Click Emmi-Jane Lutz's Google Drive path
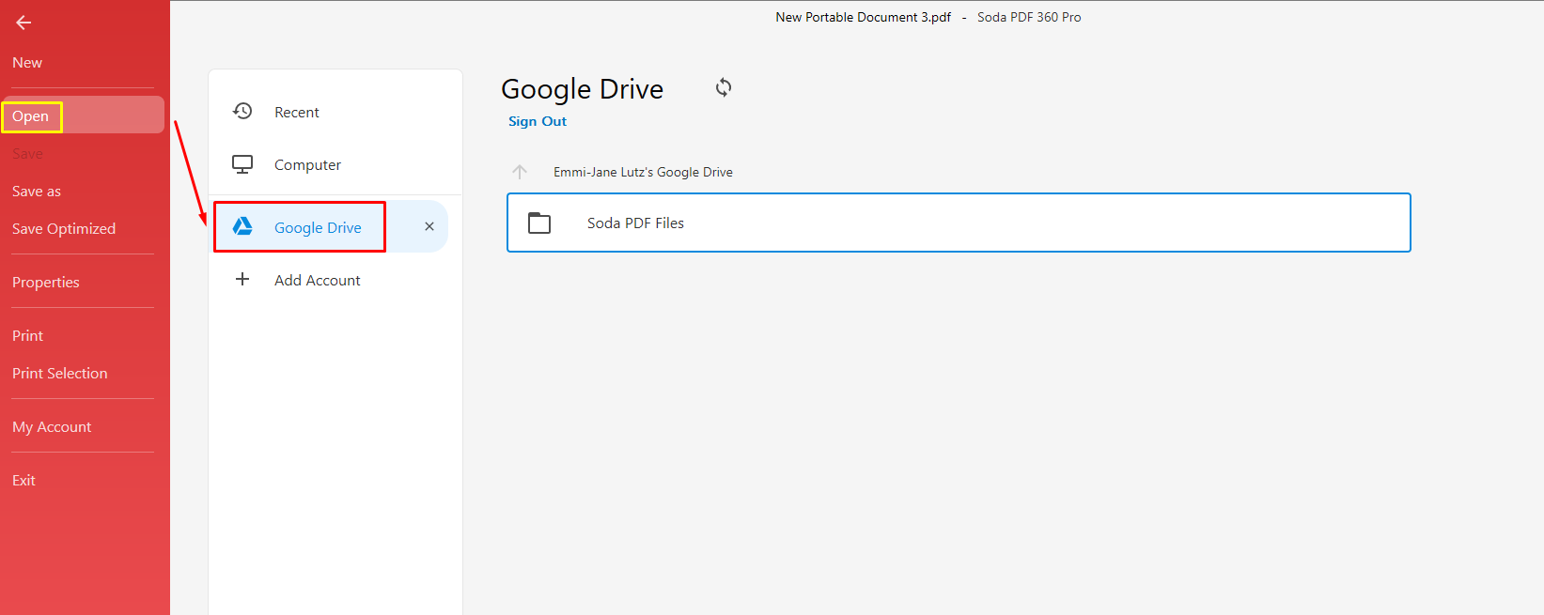 click(x=643, y=172)
